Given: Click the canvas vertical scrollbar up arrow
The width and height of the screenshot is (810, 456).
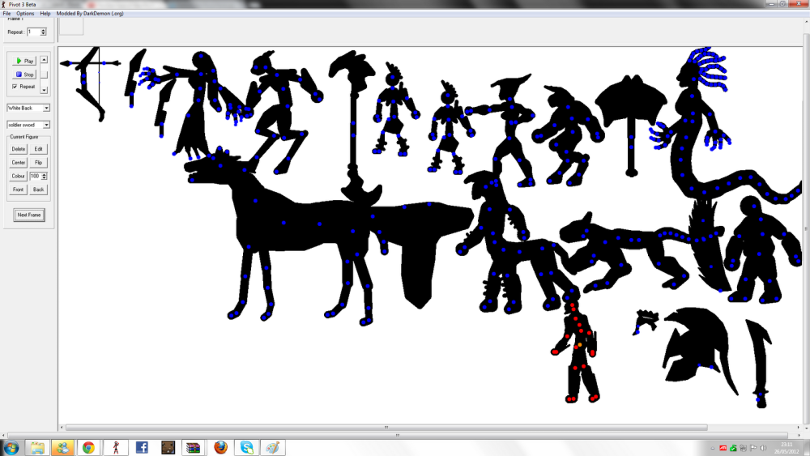Looking at the screenshot, I should tap(807, 22).
